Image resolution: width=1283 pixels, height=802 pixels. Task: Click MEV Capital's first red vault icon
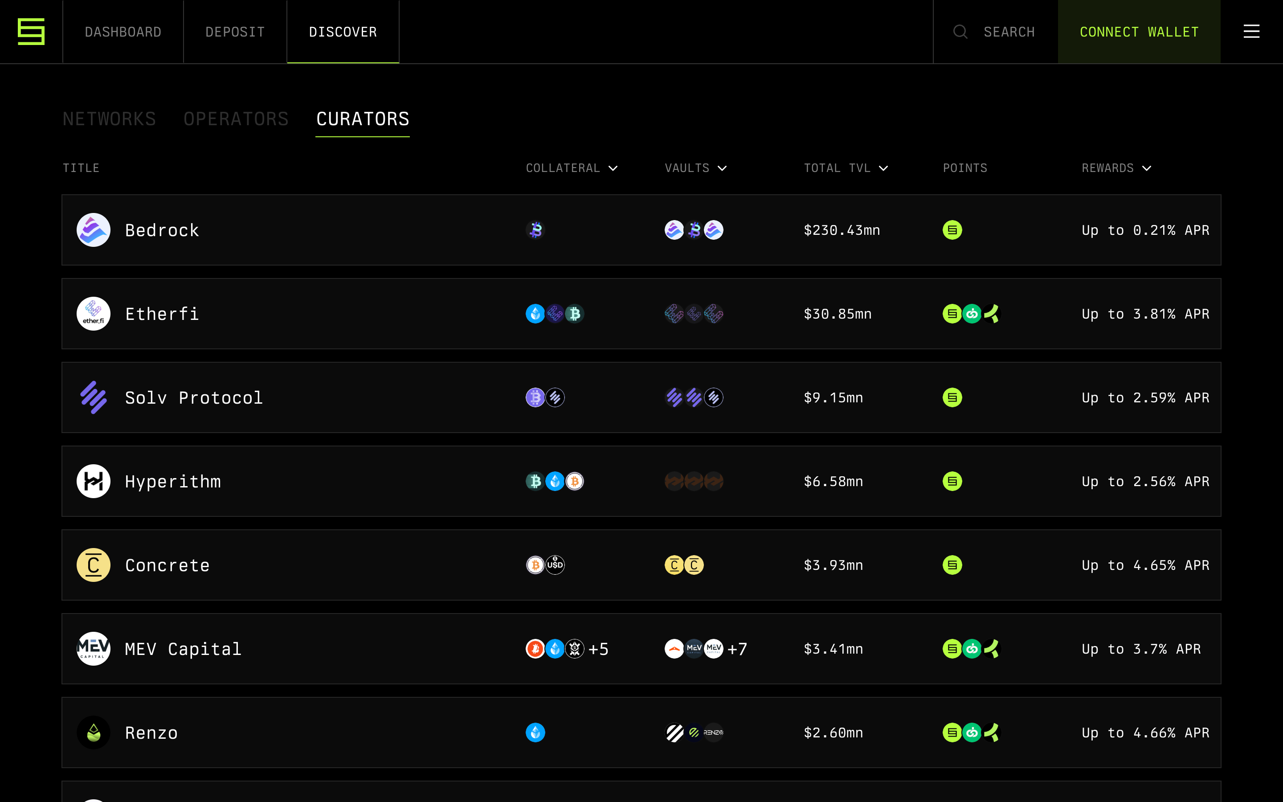[674, 649]
